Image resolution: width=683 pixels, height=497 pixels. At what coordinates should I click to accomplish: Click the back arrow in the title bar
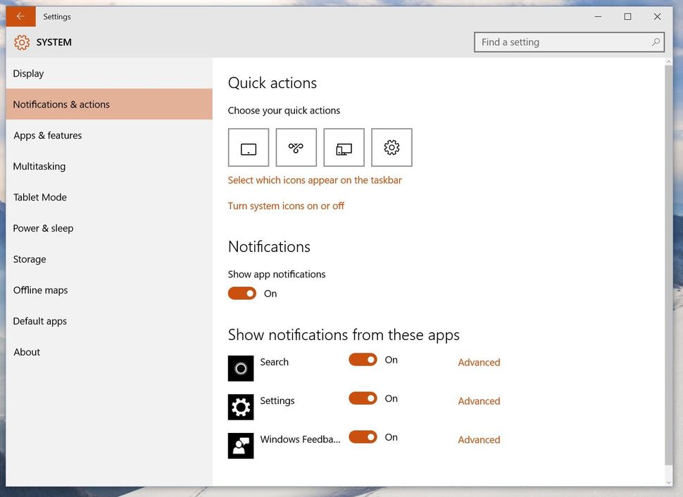click(19, 15)
